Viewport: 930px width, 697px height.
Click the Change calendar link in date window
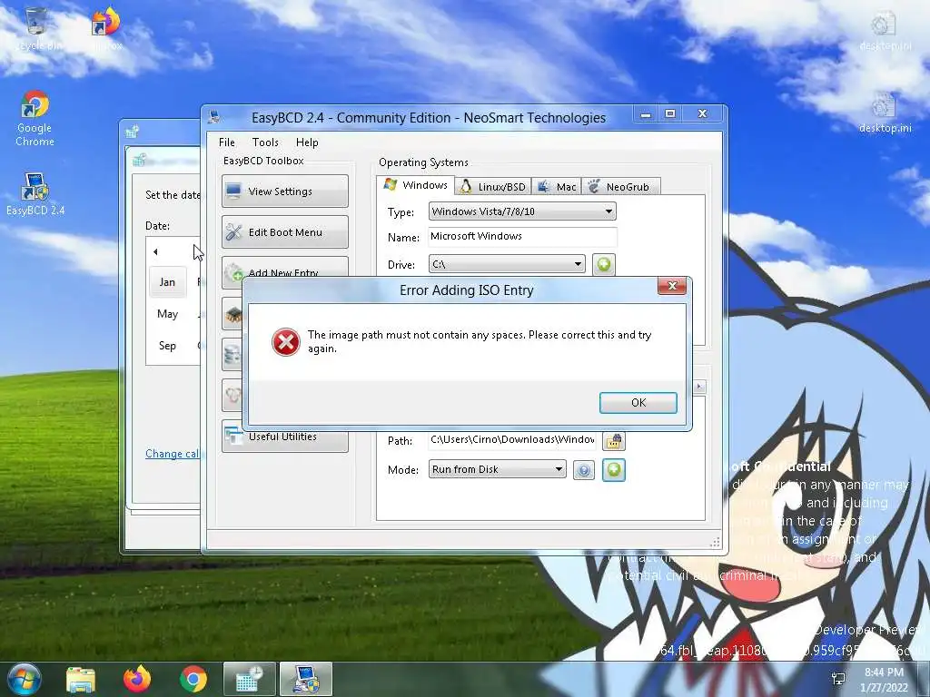pyautogui.click(x=172, y=454)
